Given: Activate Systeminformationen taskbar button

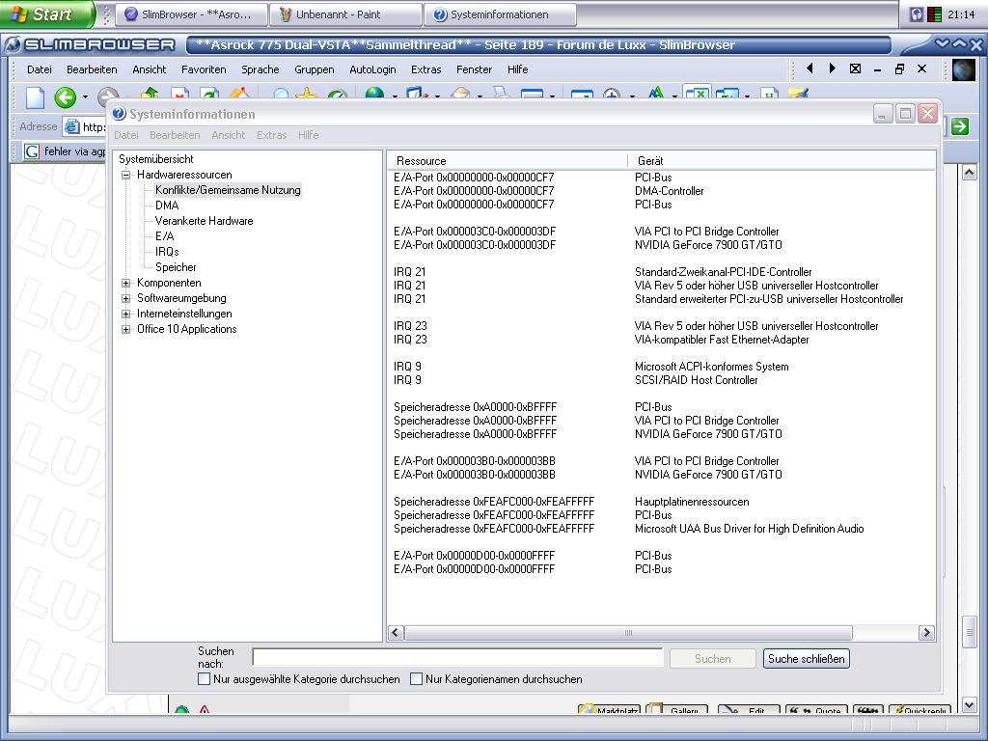Looking at the screenshot, I should [500, 14].
